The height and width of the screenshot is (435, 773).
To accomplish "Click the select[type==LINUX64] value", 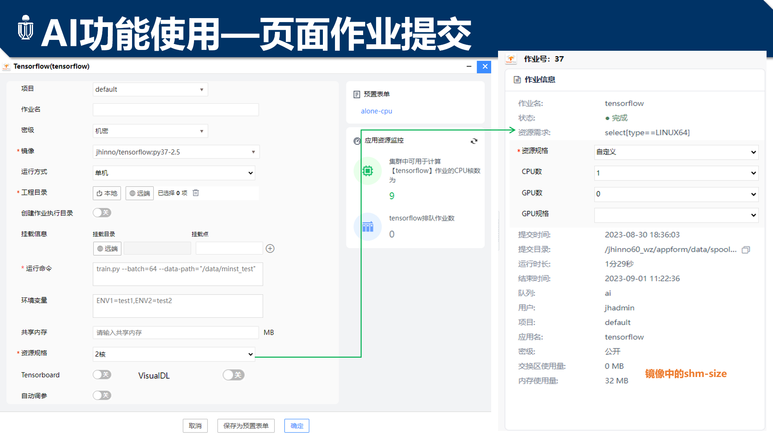I will 647,133.
